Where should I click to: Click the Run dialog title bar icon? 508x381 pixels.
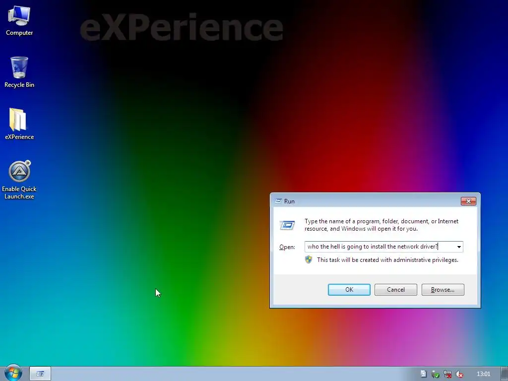278,201
